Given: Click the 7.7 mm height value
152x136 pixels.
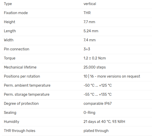Looking at the screenshot, I should 89,22.
